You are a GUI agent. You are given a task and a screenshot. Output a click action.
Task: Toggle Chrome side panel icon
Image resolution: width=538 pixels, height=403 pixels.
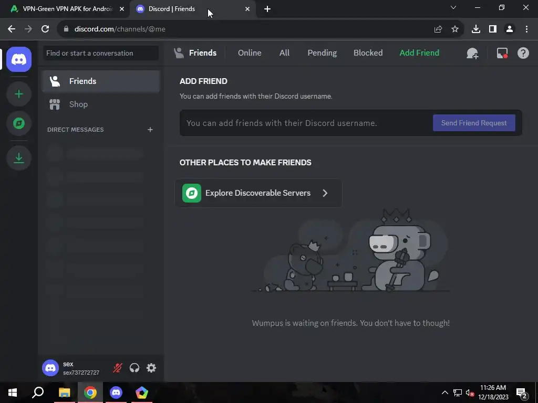pyautogui.click(x=493, y=29)
